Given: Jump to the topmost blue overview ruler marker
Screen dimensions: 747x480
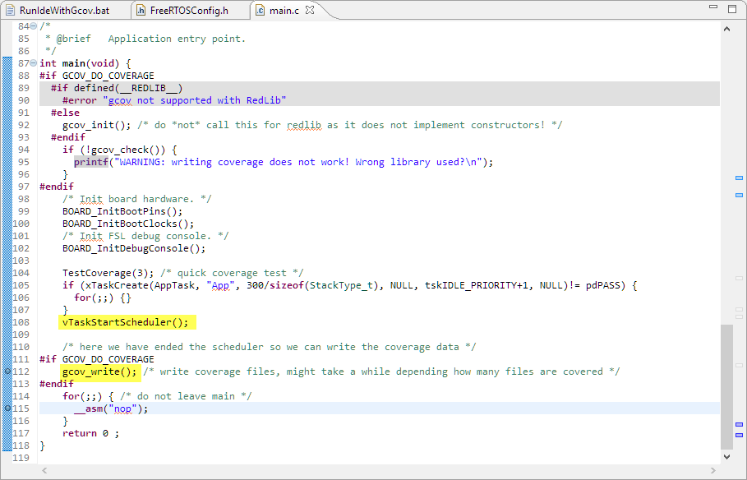Looking at the screenshot, I should pos(739,178).
